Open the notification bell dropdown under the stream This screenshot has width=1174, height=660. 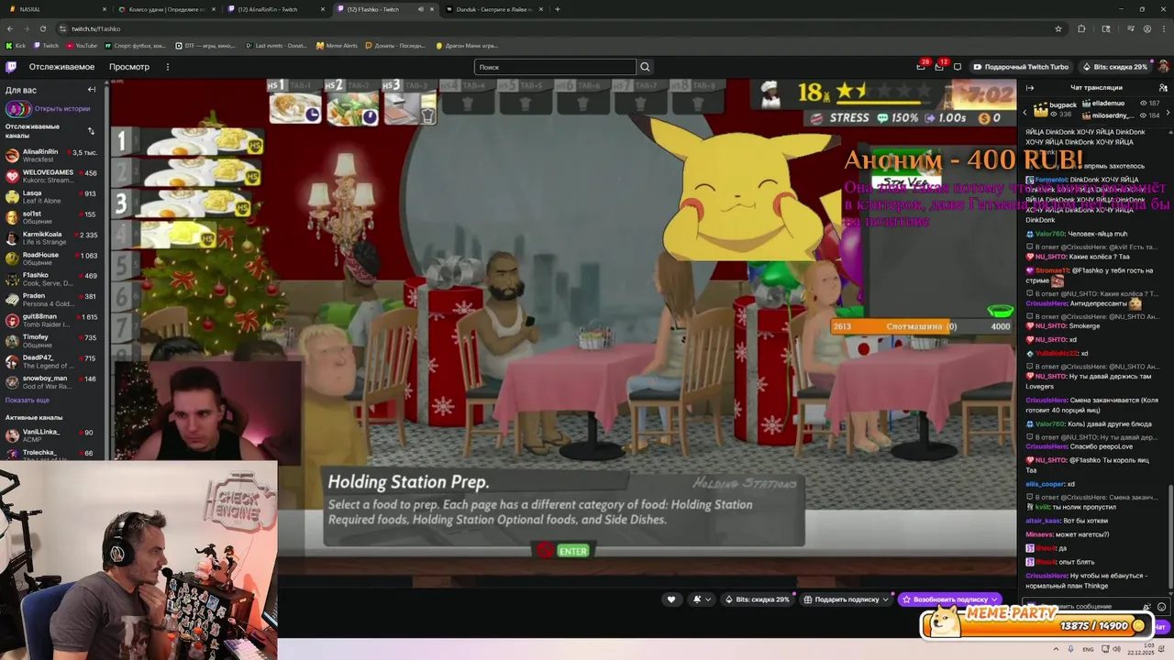(x=701, y=599)
